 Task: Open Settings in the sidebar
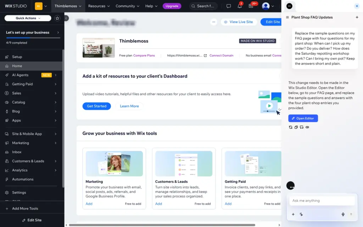[31, 193]
